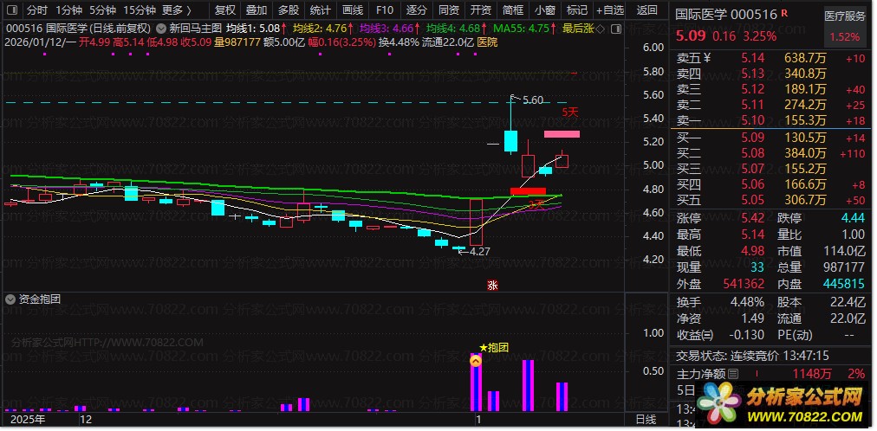This screenshot has height=431, width=877.
Task: Select the 买五 price 5.05
Action: (752, 200)
